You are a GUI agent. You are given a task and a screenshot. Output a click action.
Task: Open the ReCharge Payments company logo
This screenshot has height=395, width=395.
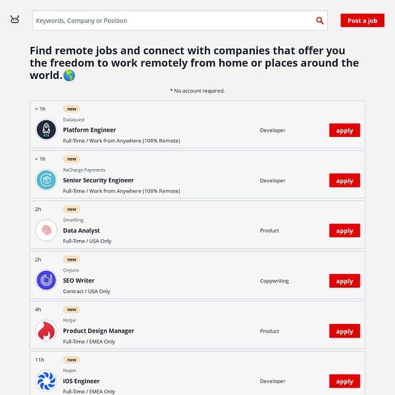pos(46,180)
